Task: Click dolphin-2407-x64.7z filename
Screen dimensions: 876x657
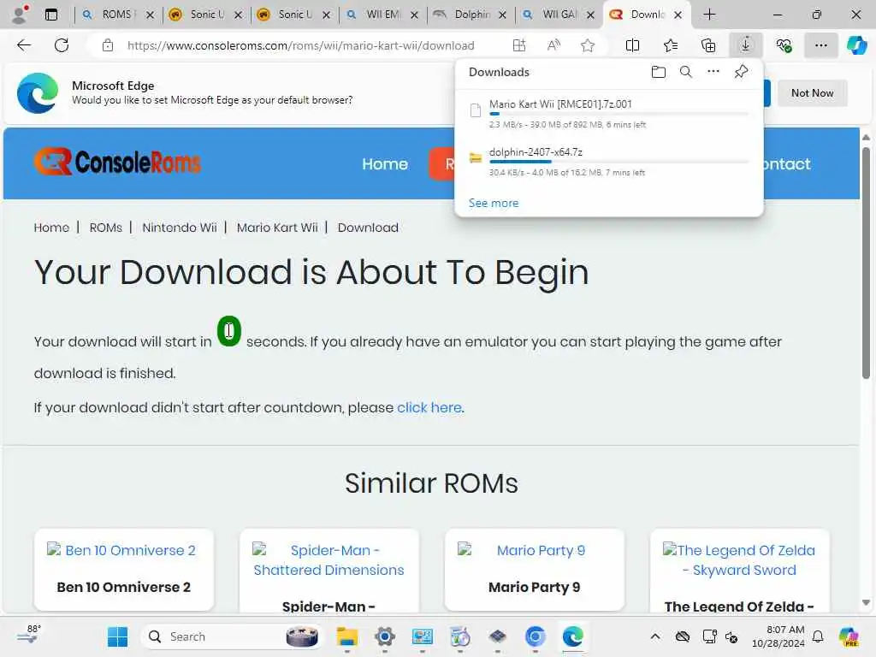Action: [x=536, y=152]
